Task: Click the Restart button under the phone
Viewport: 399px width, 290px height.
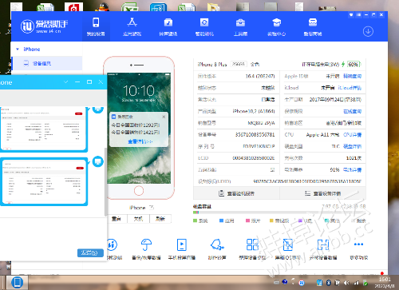Action: 116,219
